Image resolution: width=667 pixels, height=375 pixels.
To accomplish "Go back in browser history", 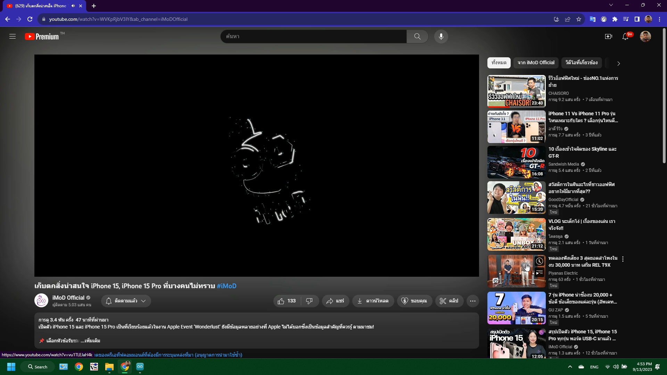I will click(8, 19).
